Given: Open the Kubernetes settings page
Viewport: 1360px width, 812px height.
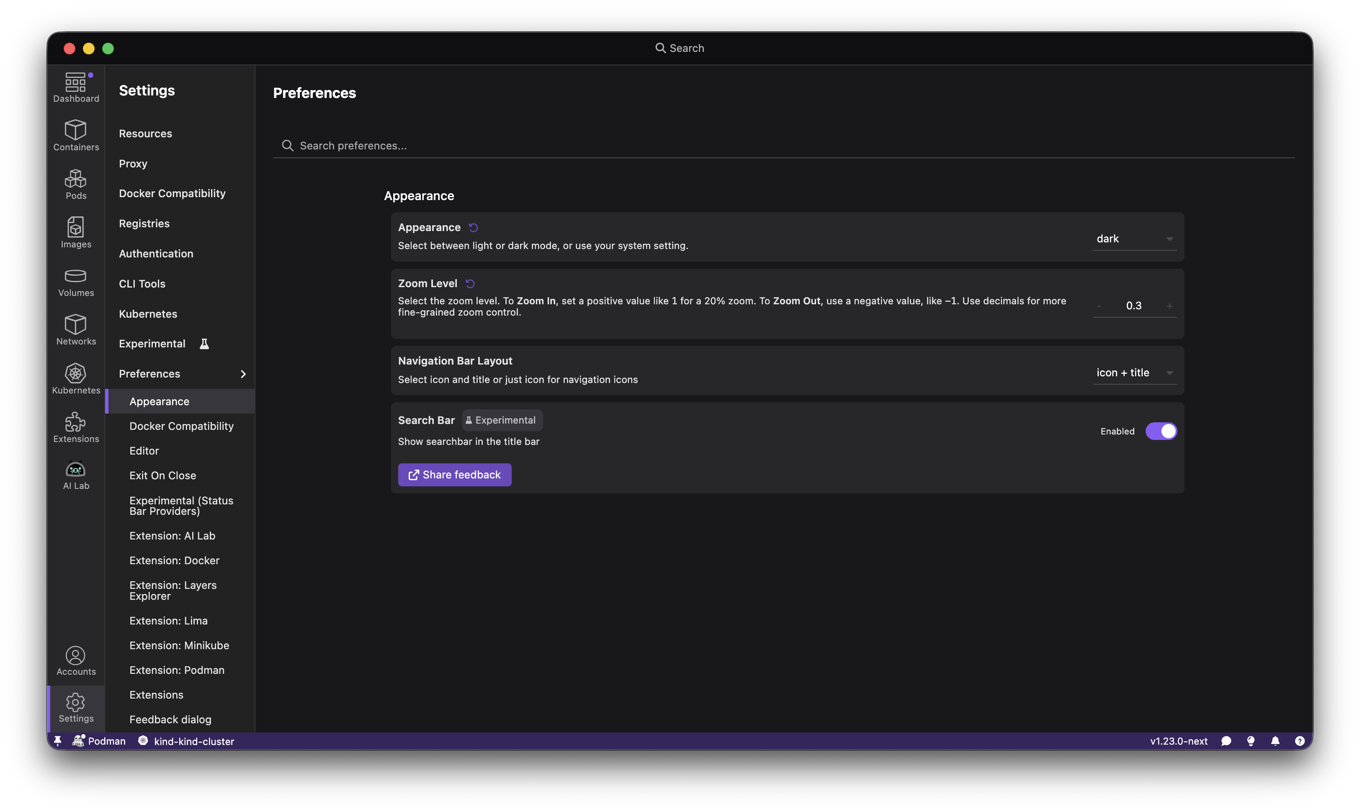Looking at the screenshot, I should [148, 313].
